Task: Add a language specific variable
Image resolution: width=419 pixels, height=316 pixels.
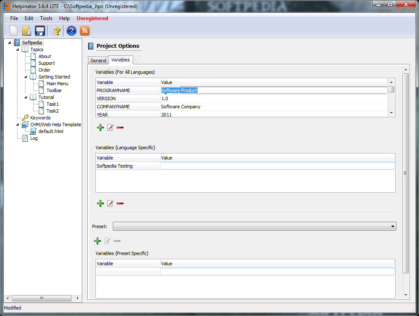Action: [100, 203]
